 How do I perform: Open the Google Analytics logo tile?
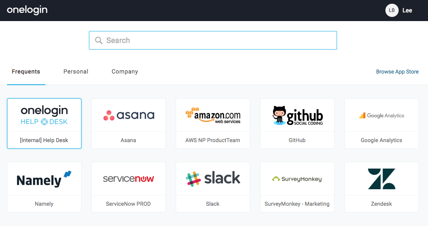click(x=381, y=116)
